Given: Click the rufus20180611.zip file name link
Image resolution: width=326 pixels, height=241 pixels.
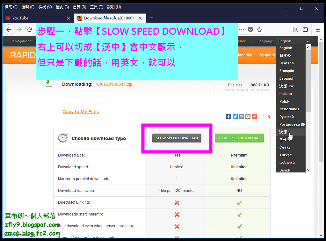Looking at the screenshot, I should (114, 84).
